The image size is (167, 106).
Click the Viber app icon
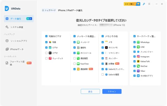(x=138, y=71)
